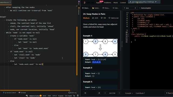Image resolution: width=173 pixels, height=97 pixels.
Task: Click the editor inspection checkmark indicator
Action: click(76, 6)
